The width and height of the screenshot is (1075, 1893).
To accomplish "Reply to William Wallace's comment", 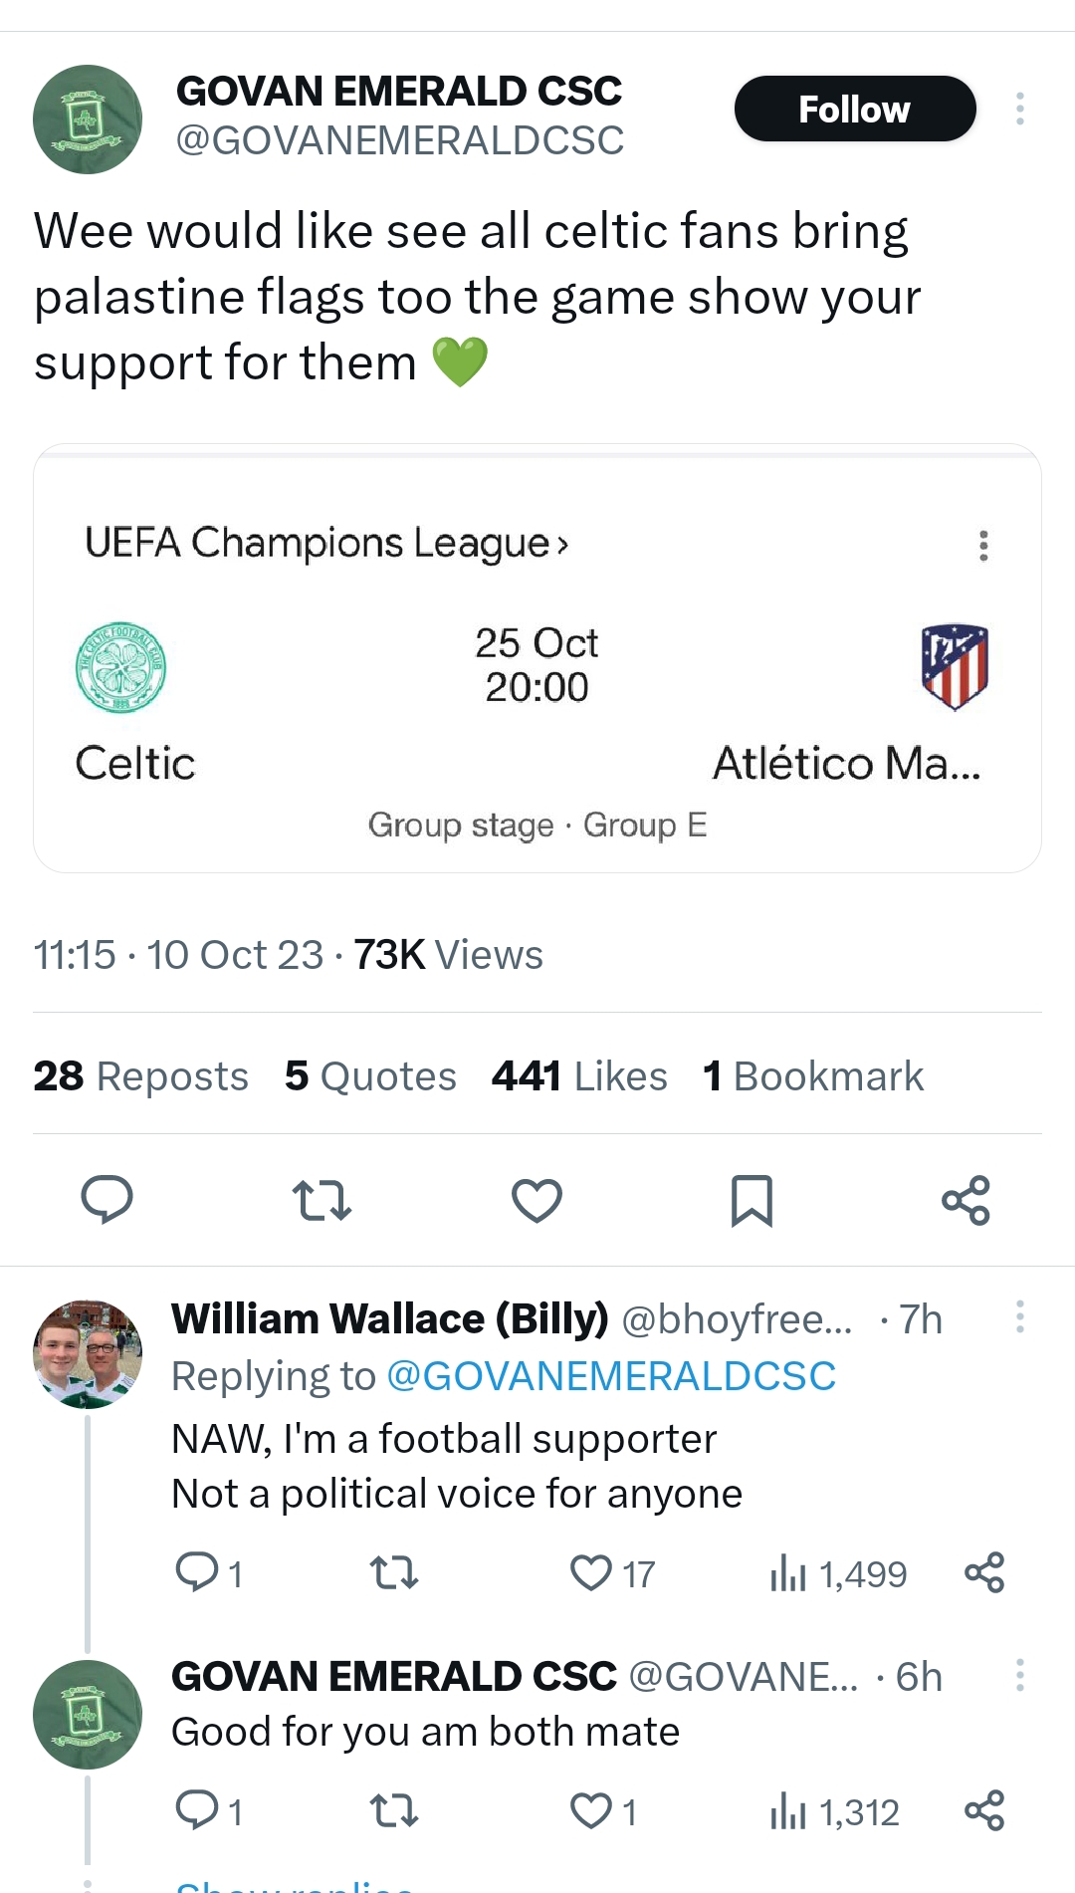I will pos(196,1573).
